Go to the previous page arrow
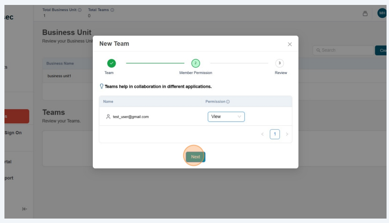The image size is (389, 223). pyautogui.click(x=263, y=134)
